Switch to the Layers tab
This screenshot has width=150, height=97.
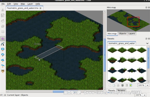click(132, 34)
